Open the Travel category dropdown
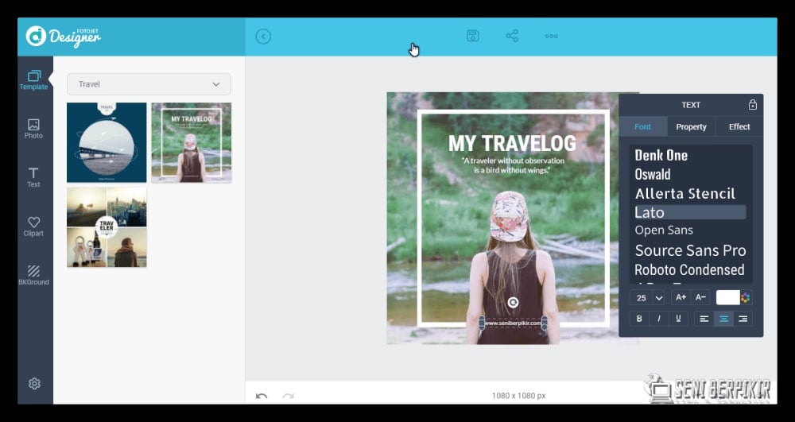The height and width of the screenshot is (422, 795). [149, 84]
